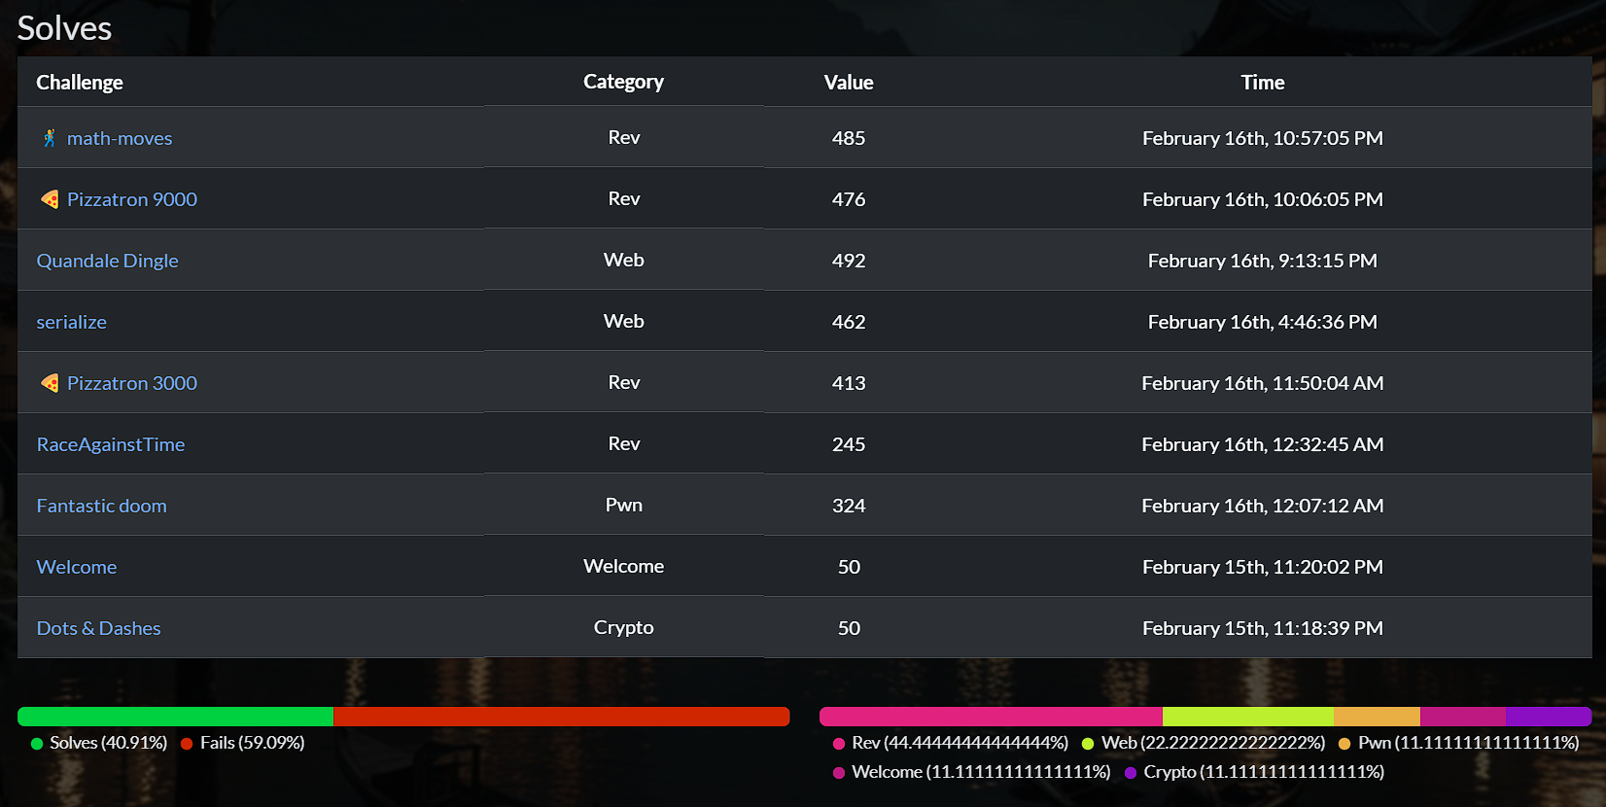Click the orange Pwn legend dot
This screenshot has height=807, width=1606.
click(1344, 744)
